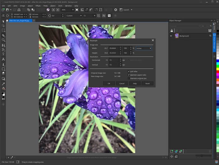Open the Options gear icon
219x165 pixels.
[x=115, y=10]
